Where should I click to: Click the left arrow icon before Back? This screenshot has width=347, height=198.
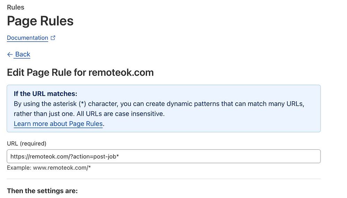(10, 54)
